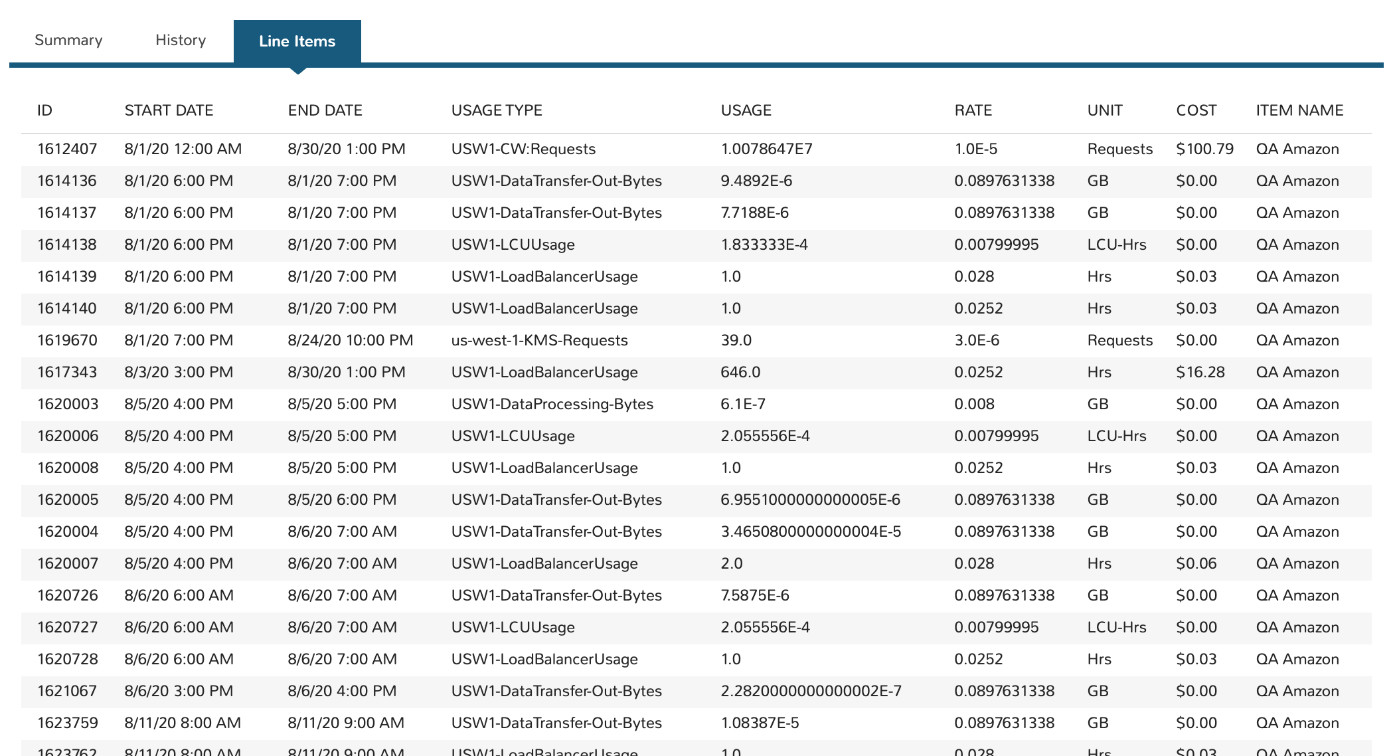Sort by the USAGE TYPE column header
Viewport: 1397px width, 756px height.
coord(497,110)
